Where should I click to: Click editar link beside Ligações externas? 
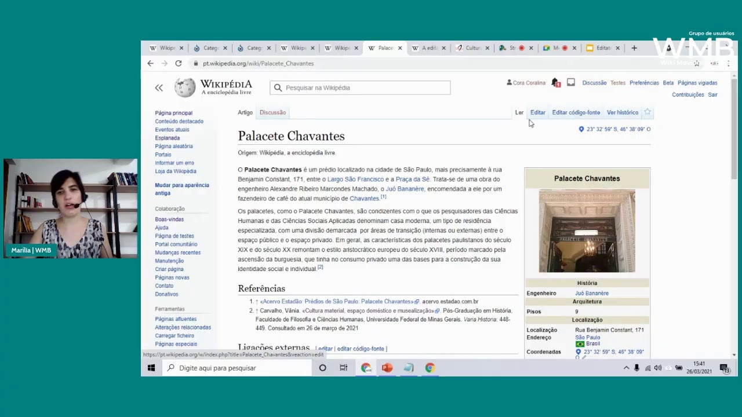coord(325,349)
